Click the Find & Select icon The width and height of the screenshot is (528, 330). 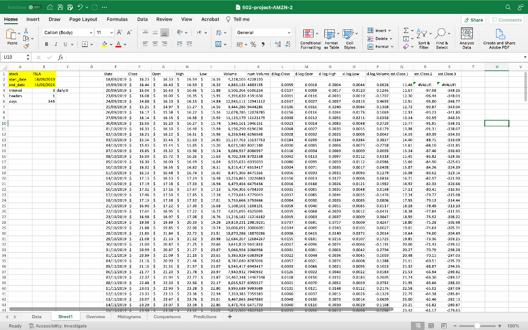pos(441,32)
